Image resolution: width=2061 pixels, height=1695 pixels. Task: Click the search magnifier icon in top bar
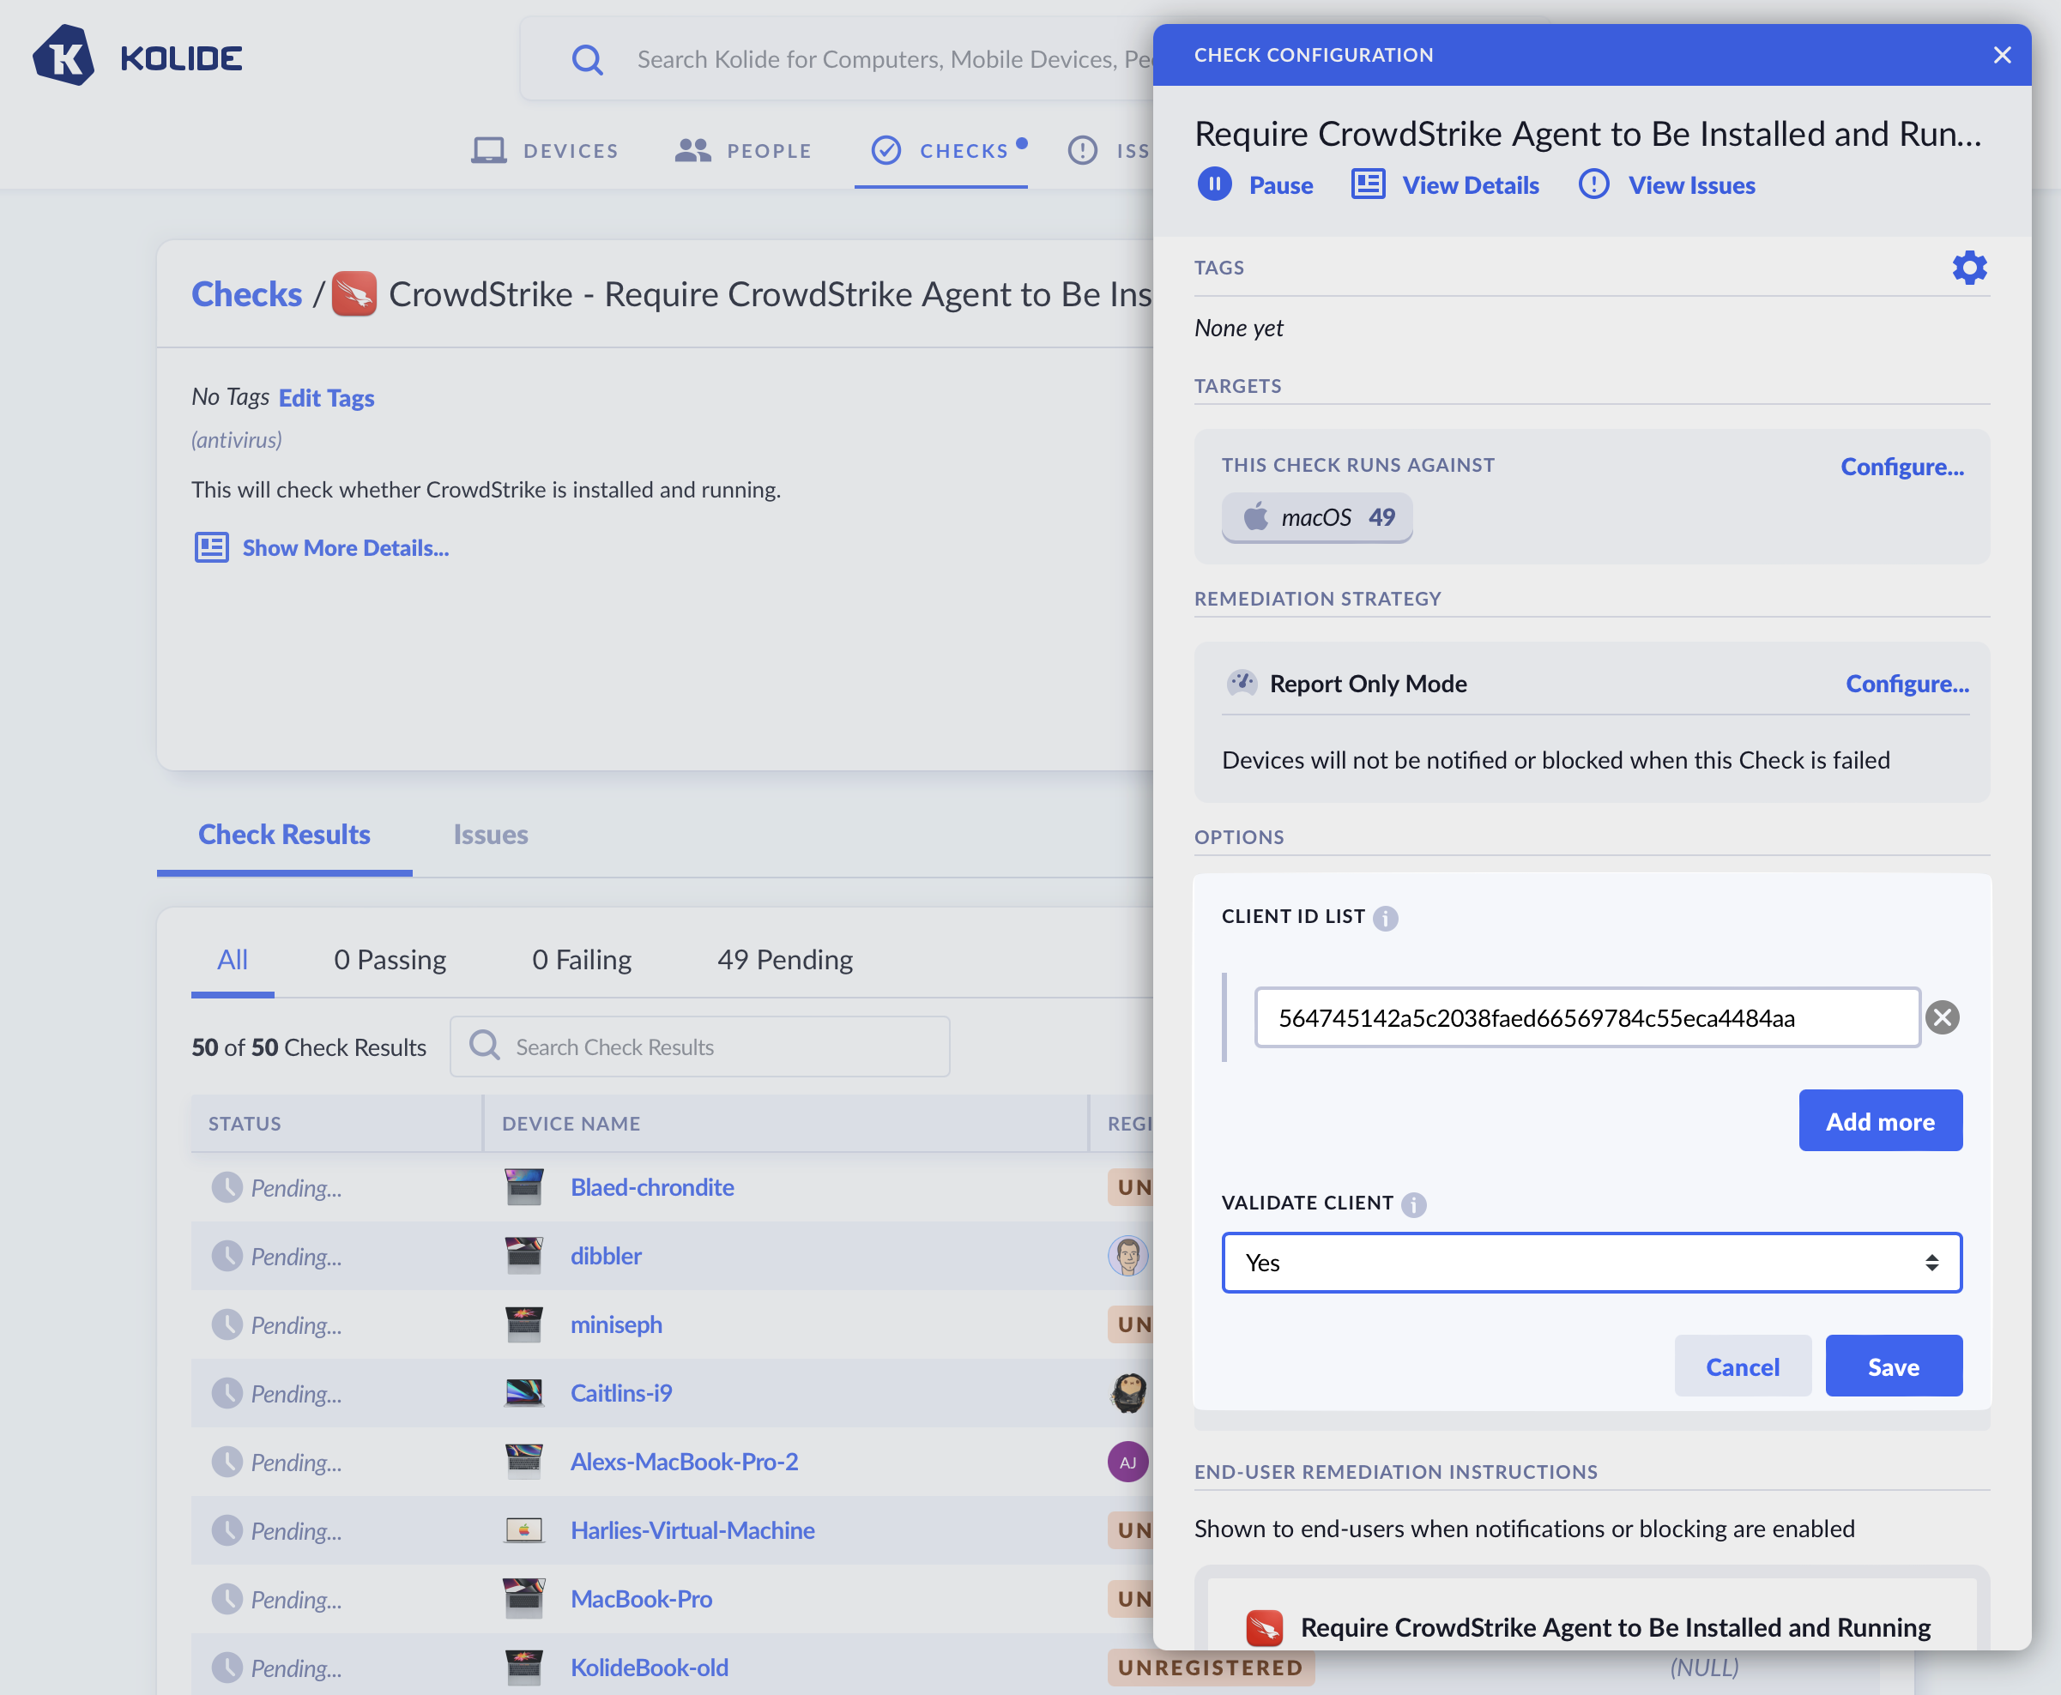click(587, 59)
